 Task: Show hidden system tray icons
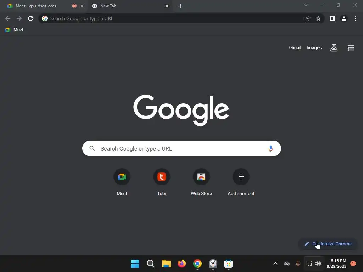pos(275,263)
